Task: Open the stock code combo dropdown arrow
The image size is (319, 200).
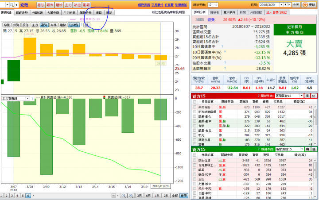Action: tap(8, 5)
